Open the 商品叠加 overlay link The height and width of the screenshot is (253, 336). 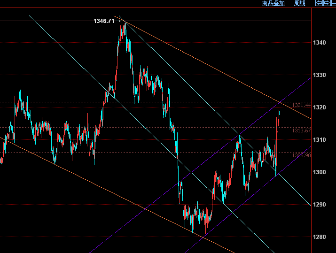click(273, 3)
